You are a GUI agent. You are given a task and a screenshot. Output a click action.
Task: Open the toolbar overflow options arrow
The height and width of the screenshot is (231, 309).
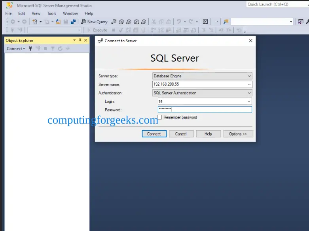pyautogui.click(x=245, y=32)
